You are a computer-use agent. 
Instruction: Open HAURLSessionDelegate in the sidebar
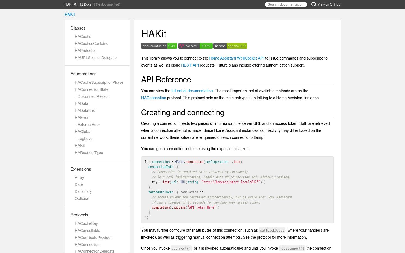96,58
